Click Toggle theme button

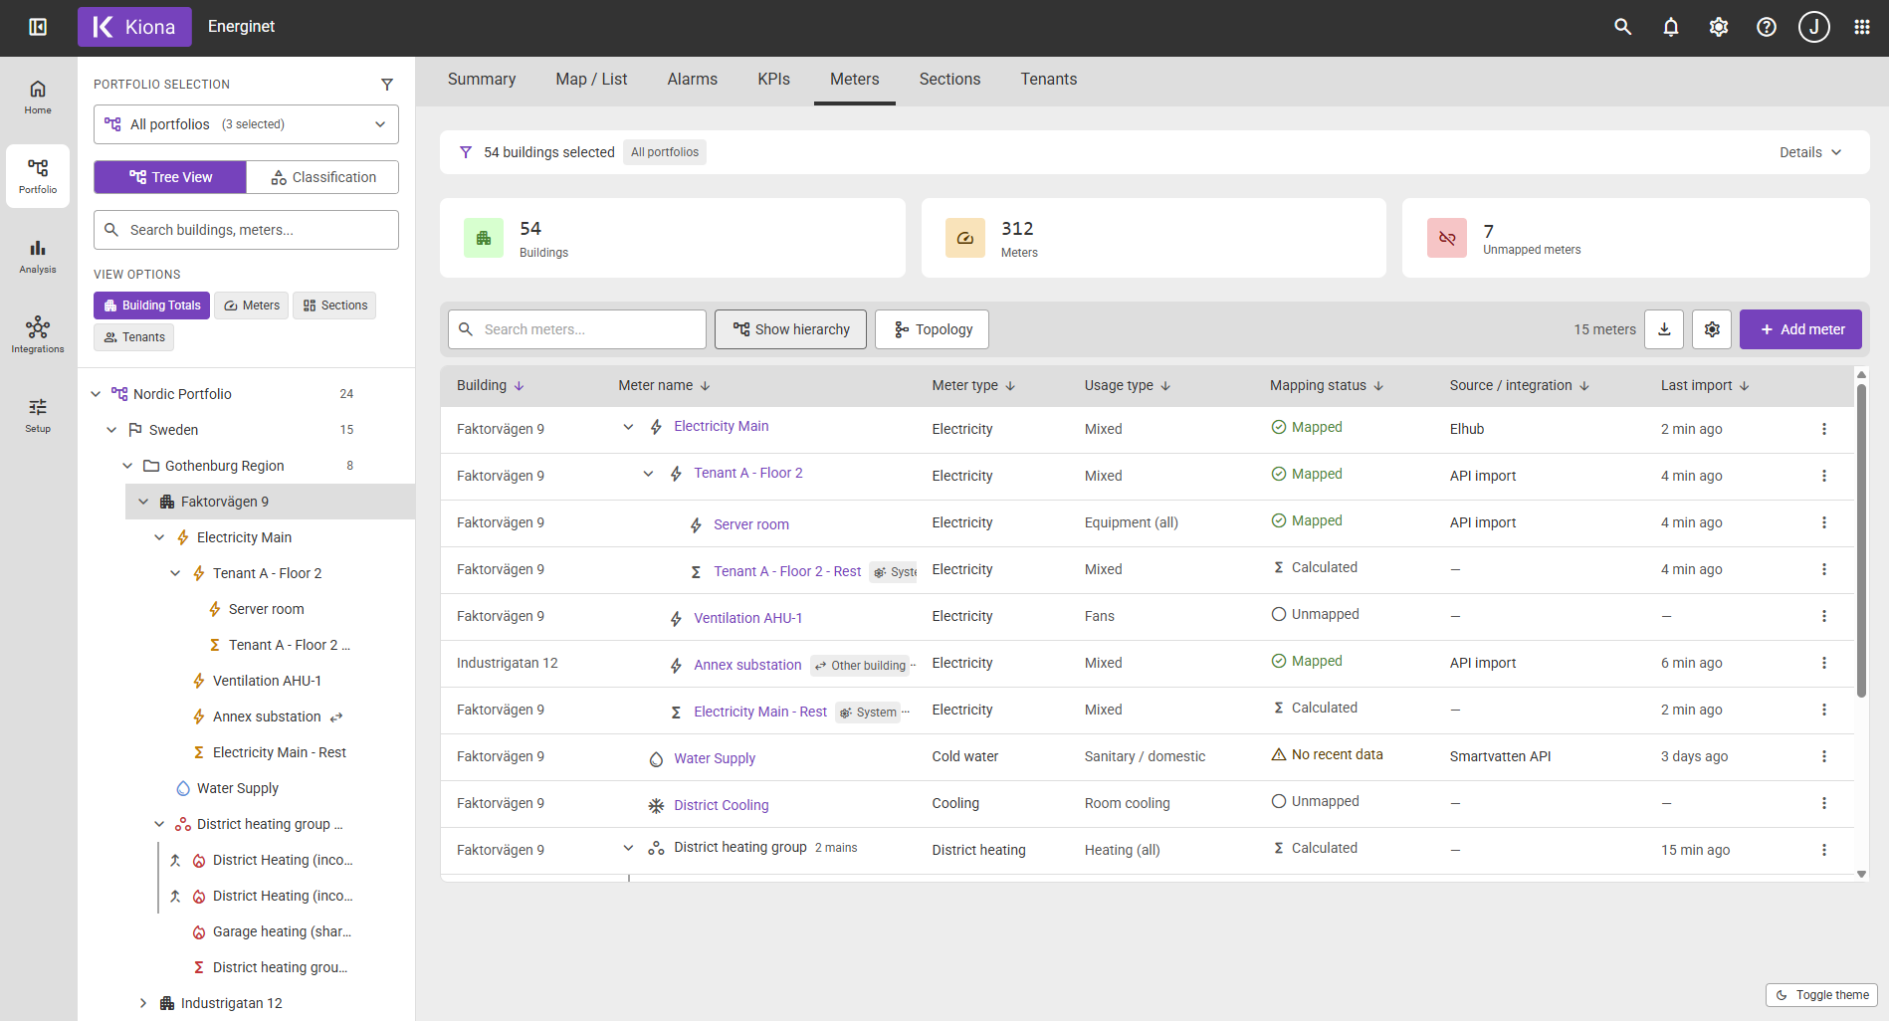(1821, 995)
